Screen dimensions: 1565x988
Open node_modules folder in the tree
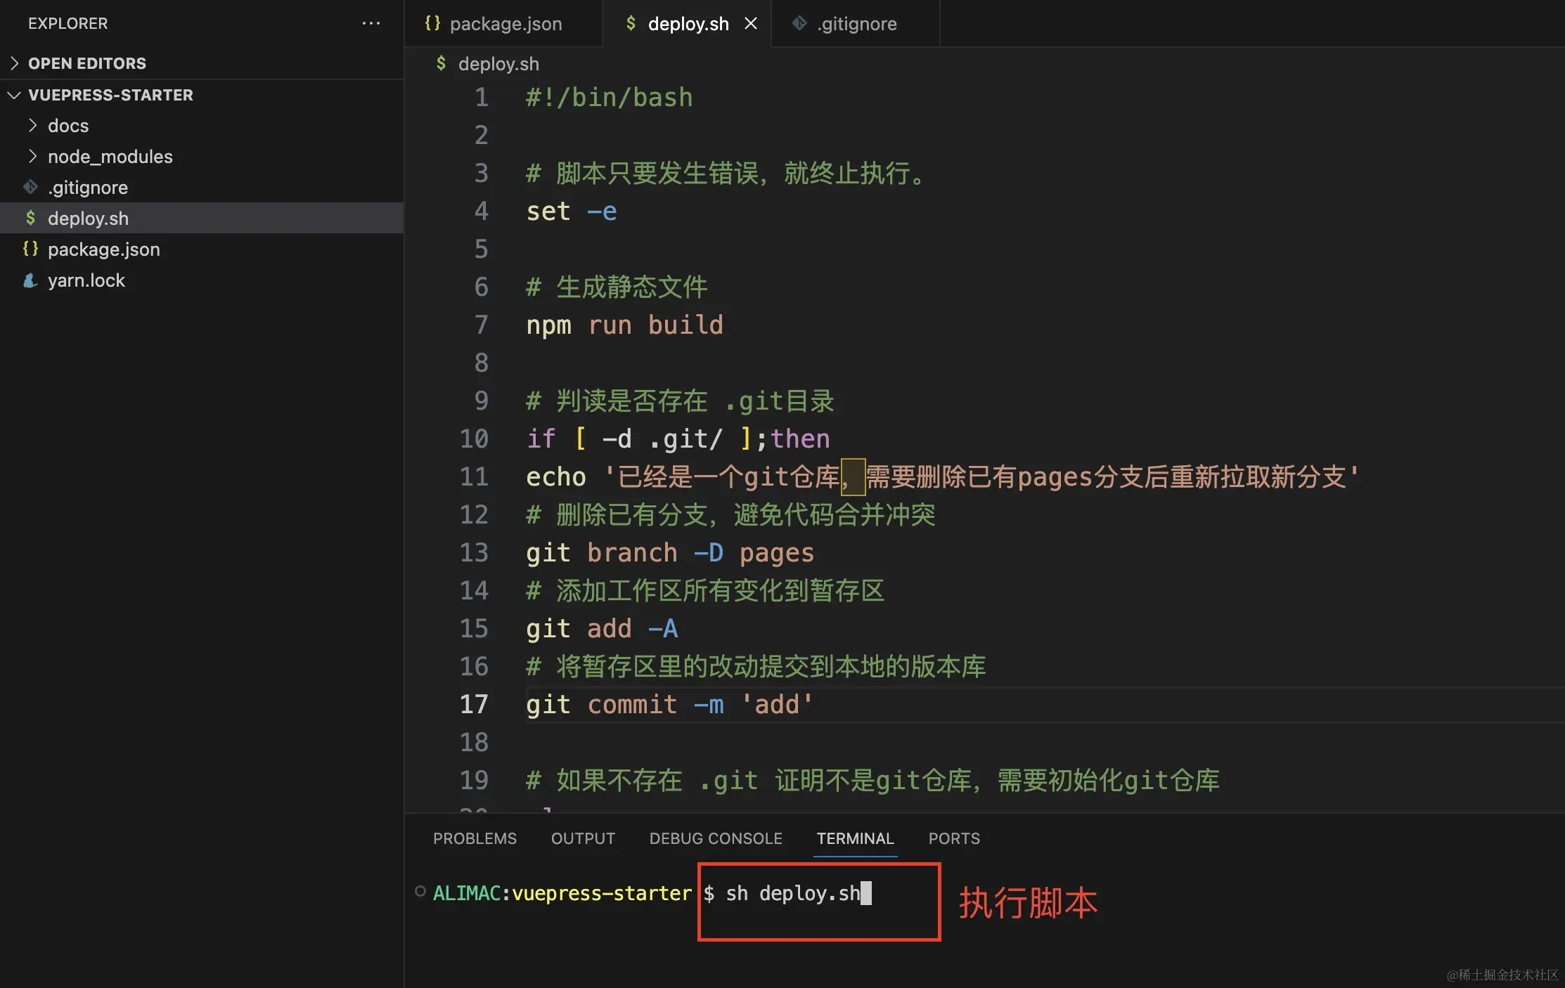pos(110,157)
